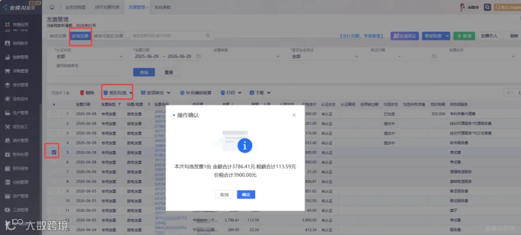This screenshot has width=521, height=235.
Task: Open 委托加工 module in sidebar
Action: (x=17, y=127)
